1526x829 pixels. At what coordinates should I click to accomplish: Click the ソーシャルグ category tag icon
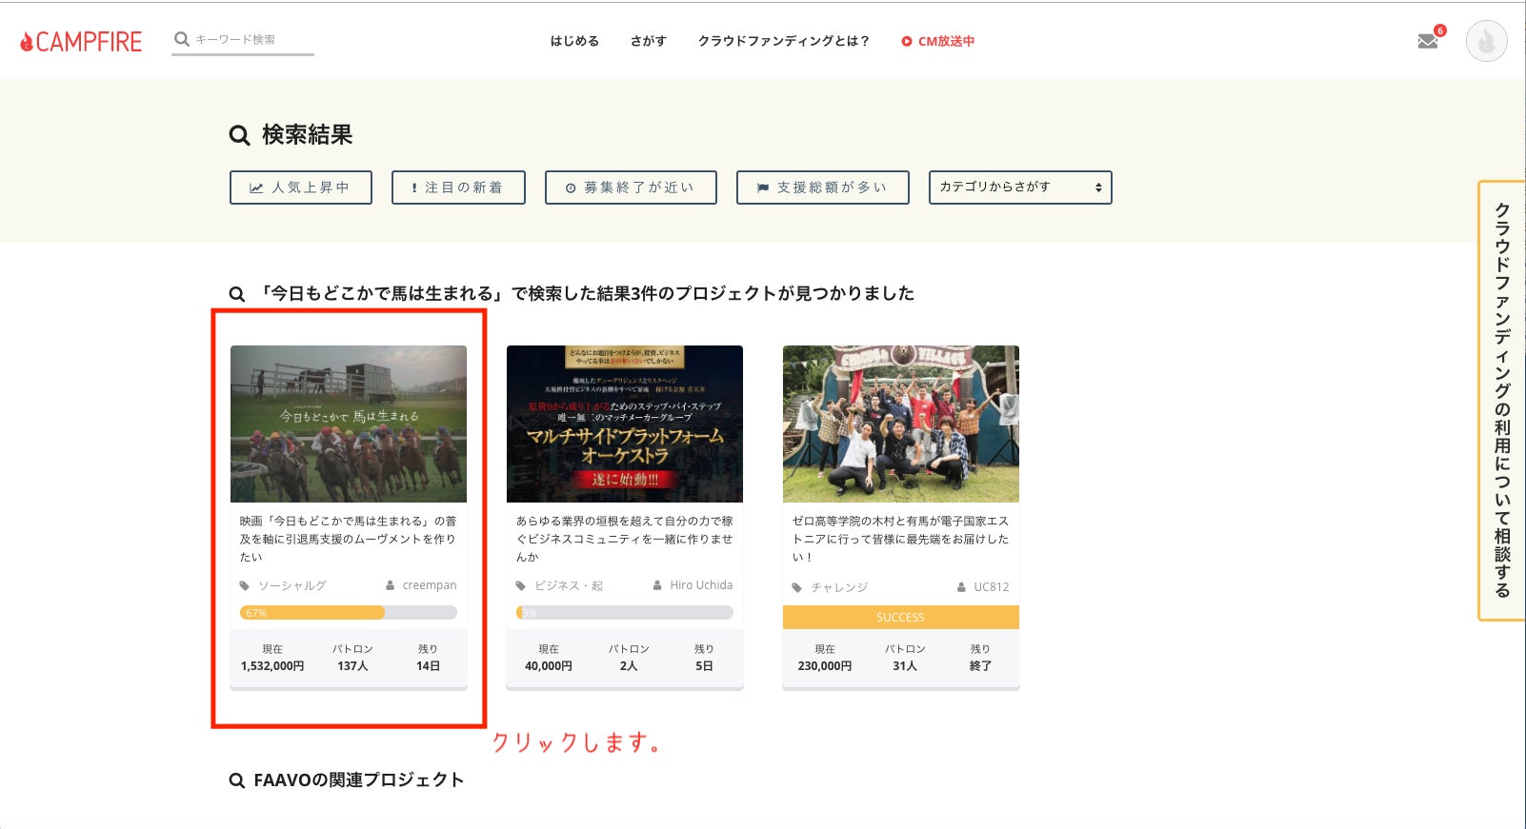coord(245,586)
